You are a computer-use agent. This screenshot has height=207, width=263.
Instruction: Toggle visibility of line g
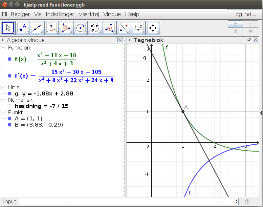(x=10, y=93)
